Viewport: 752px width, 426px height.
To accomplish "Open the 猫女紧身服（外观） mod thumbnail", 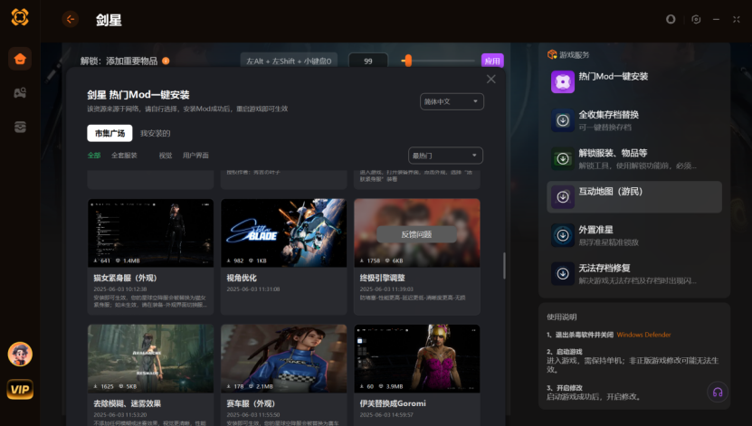I will click(150, 232).
